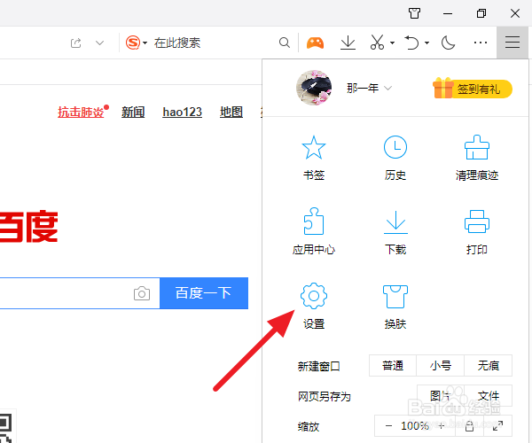Screen dimensions: 532x443
Task: Click the three-dots more tools icon
Action: click(x=481, y=43)
